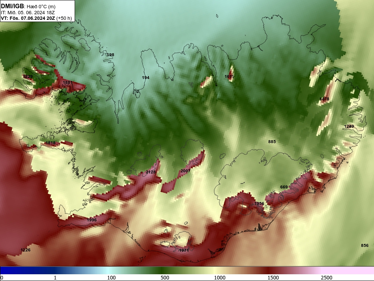Click the 1226 value over the ocean

click(25, 250)
